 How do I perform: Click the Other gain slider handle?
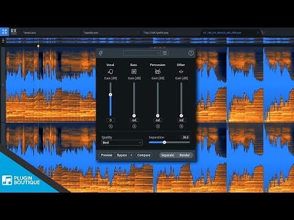tap(181, 116)
